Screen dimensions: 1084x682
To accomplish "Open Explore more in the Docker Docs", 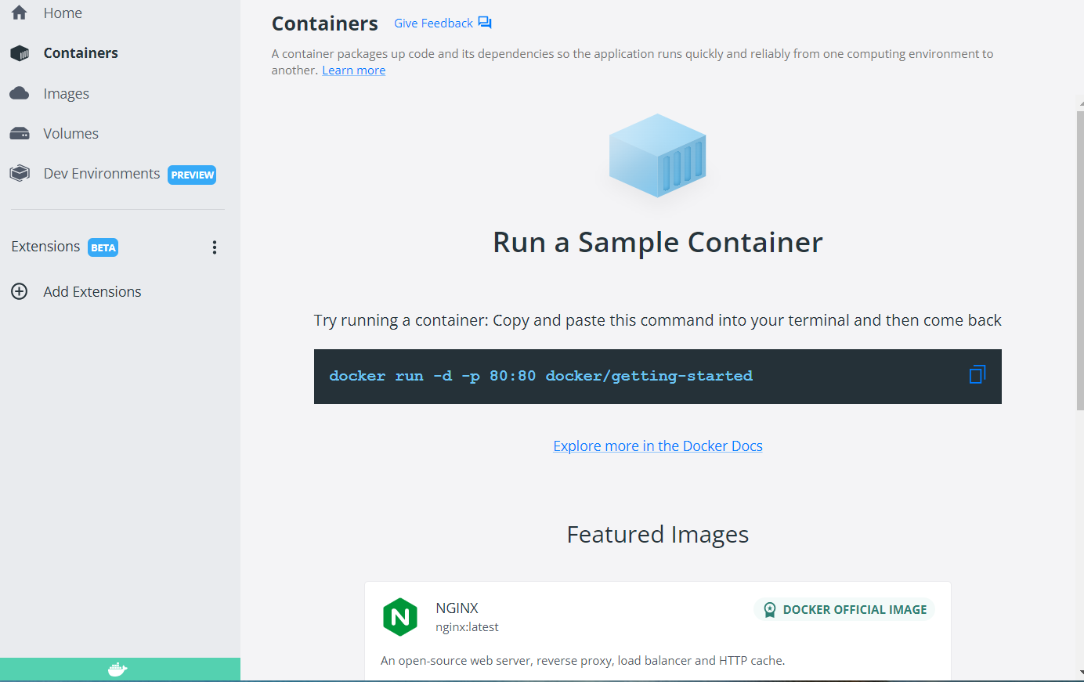I will [658, 446].
